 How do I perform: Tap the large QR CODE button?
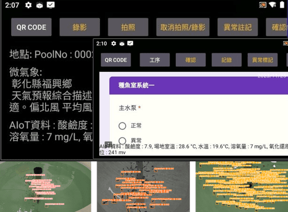(31, 27)
